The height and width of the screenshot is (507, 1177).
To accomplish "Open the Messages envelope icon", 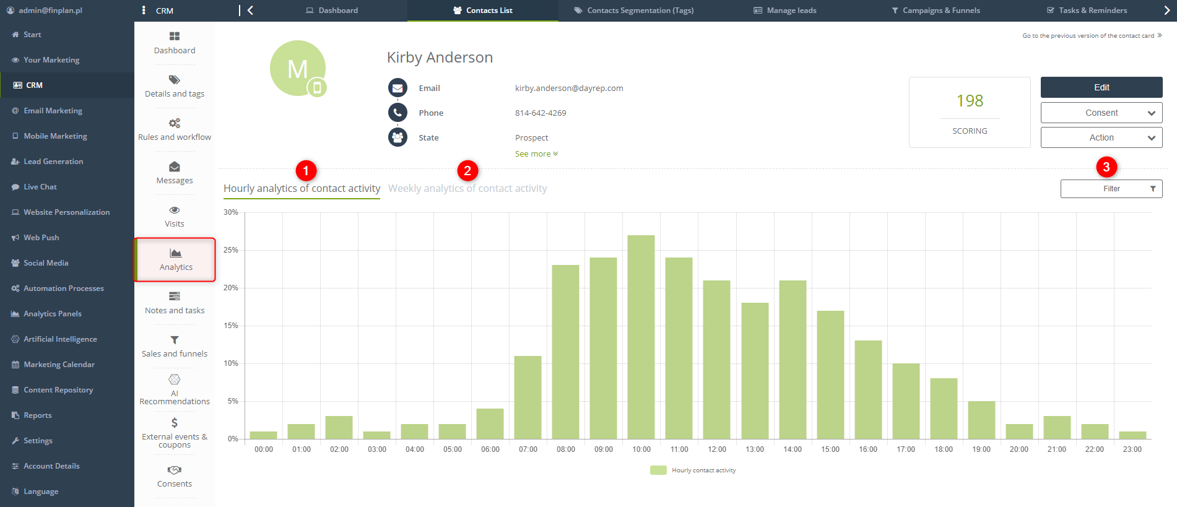I will (175, 167).
